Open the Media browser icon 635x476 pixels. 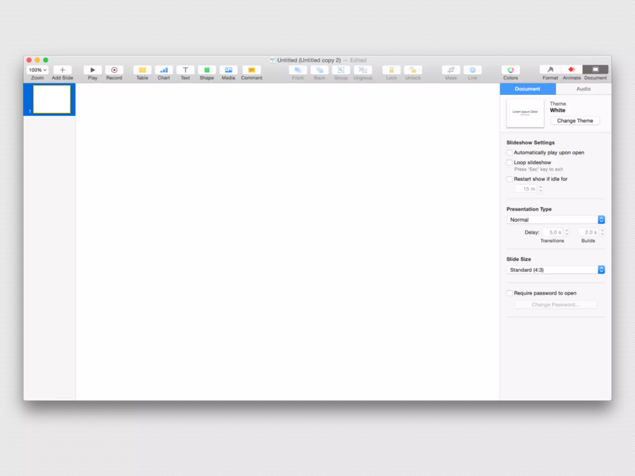click(x=228, y=70)
